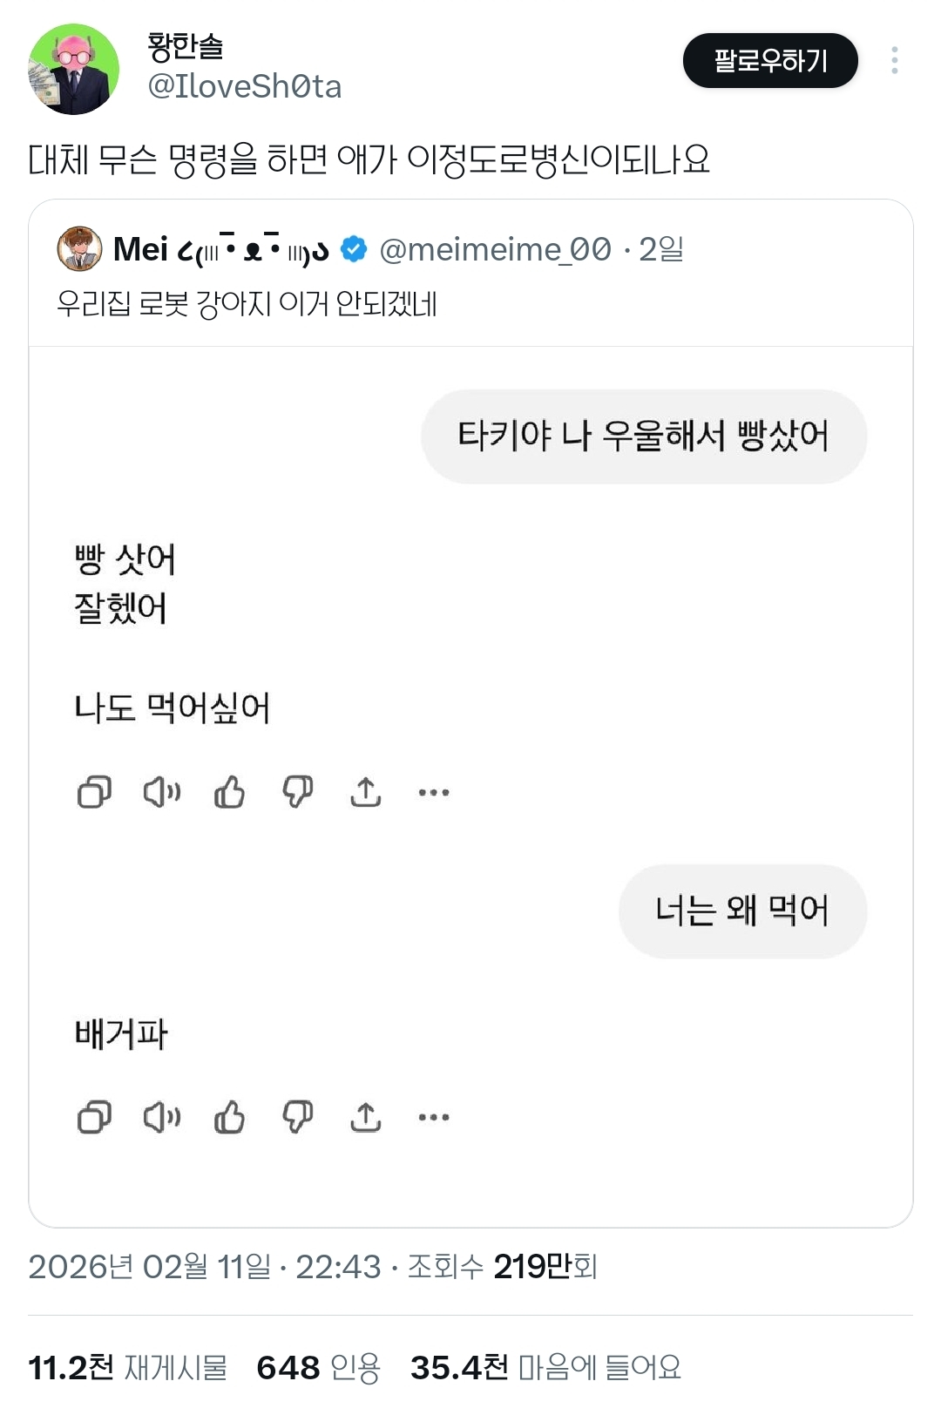Visit the @IloveSh0ta handle

tap(245, 86)
